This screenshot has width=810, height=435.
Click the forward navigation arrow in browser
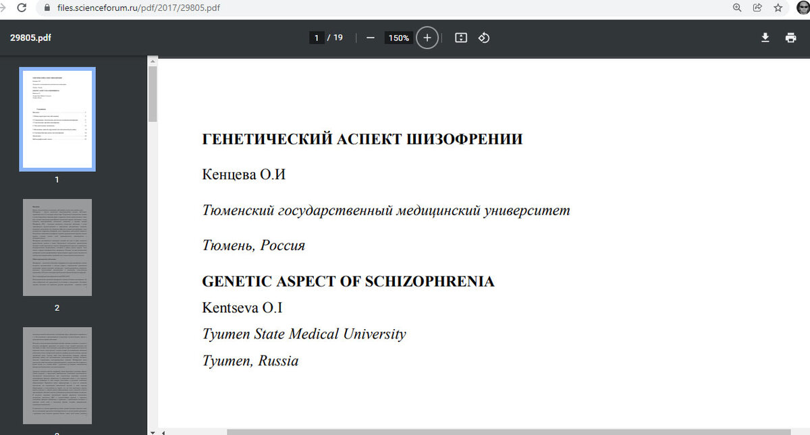[x=3, y=8]
